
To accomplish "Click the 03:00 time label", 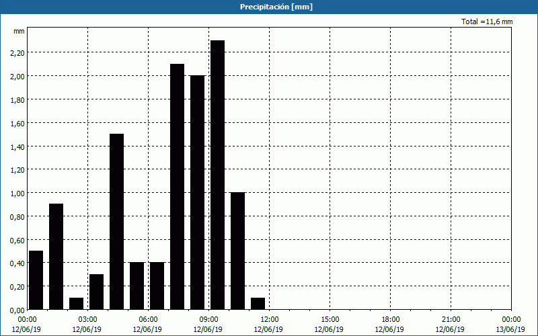I will click(x=87, y=320).
